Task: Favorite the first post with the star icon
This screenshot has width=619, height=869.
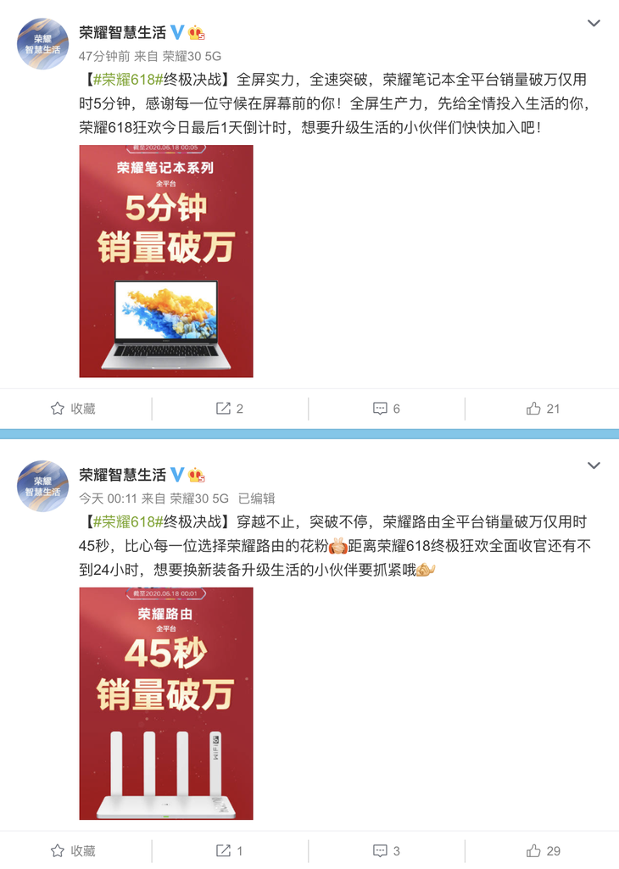Action: point(73,409)
